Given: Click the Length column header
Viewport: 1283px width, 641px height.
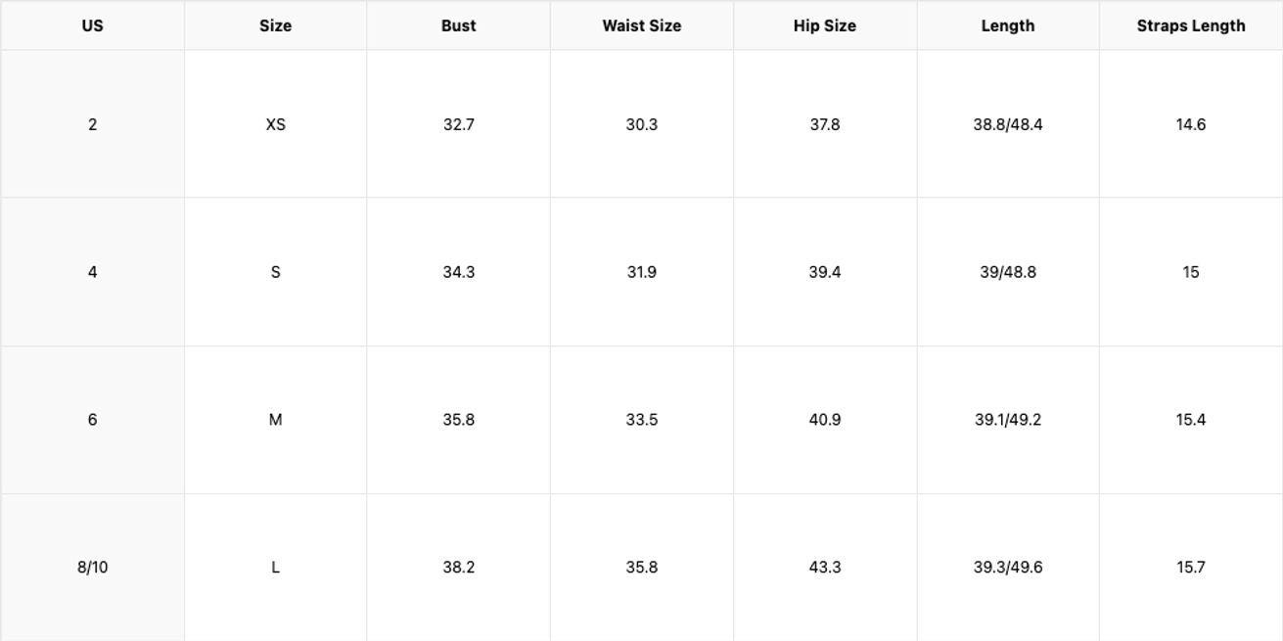Looking at the screenshot, I should 1007,26.
